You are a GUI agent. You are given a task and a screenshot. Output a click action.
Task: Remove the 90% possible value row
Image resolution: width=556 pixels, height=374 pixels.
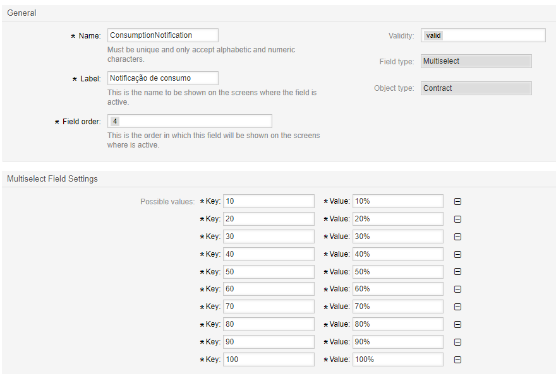(x=457, y=342)
